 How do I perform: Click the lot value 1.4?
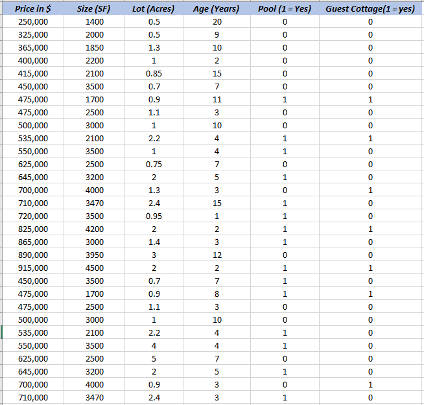(x=154, y=242)
